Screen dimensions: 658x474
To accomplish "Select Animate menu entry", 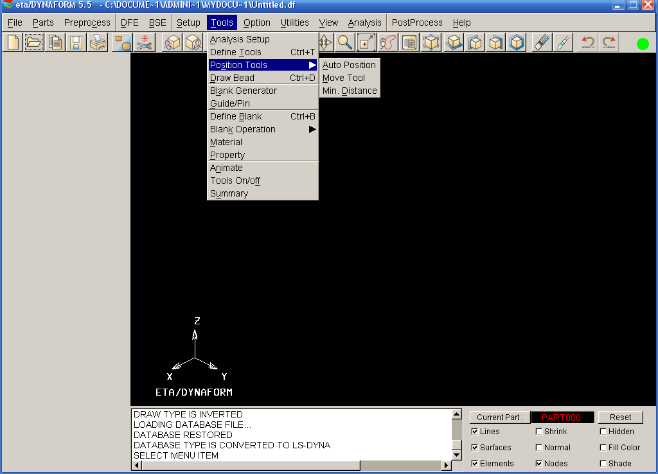I will pos(263,168).
